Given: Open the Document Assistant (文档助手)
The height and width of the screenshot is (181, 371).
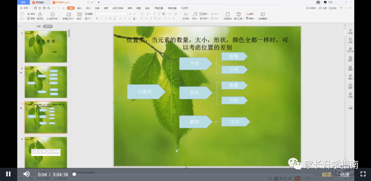Looking at the screenshot, I should coord(228,16).
